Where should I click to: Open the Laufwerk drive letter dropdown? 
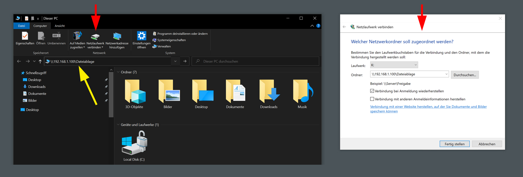[x=415, y=65]
